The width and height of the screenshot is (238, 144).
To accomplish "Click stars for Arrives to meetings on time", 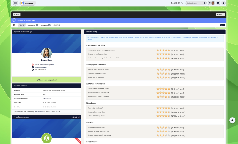I will [x=163, y=116].
